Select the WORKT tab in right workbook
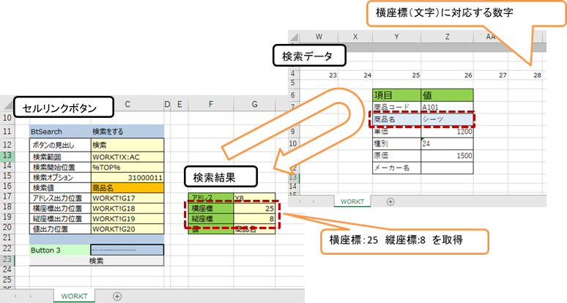The height and width of the screenshot is (303, 567). pos(352,201)
